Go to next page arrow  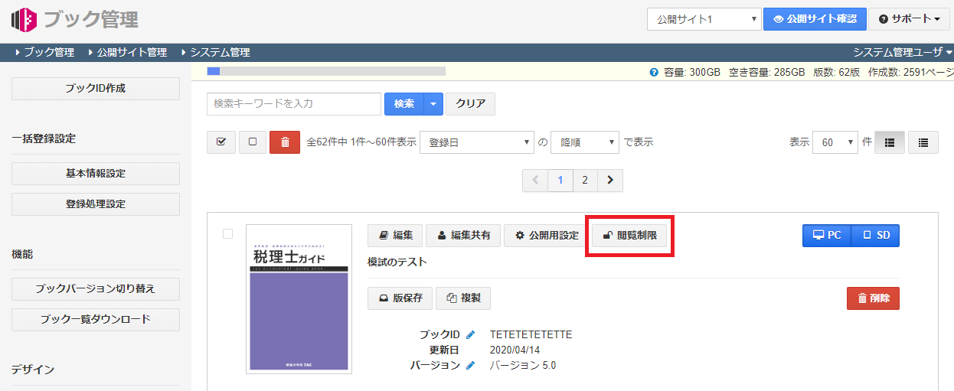coord(609,180)
